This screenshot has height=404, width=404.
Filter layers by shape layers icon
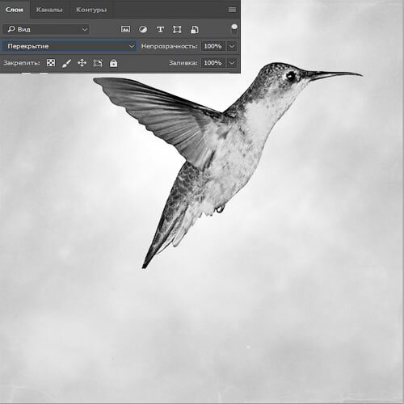coord(177,29)
